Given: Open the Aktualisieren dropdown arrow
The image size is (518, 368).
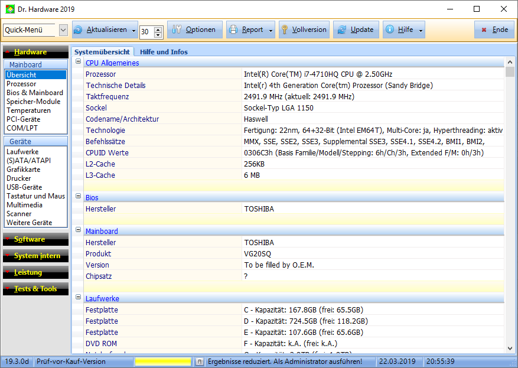Looking at the screenshot, I should [134, 30].
